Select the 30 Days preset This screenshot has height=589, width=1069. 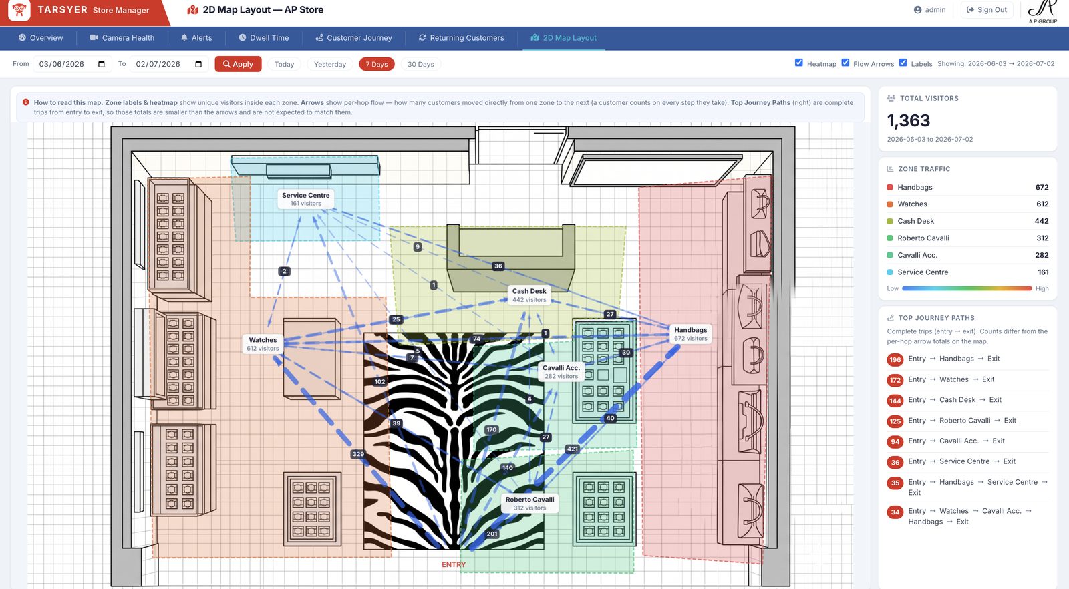[x=421, y=64]
